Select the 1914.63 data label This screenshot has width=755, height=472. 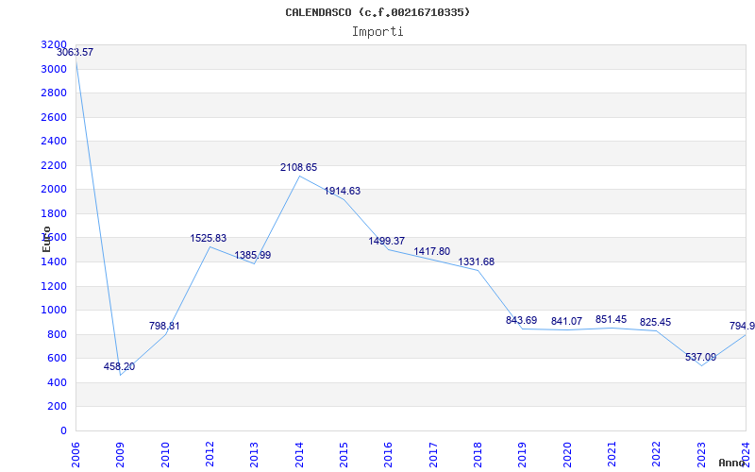pyautogui.click(x=342, y=192)
